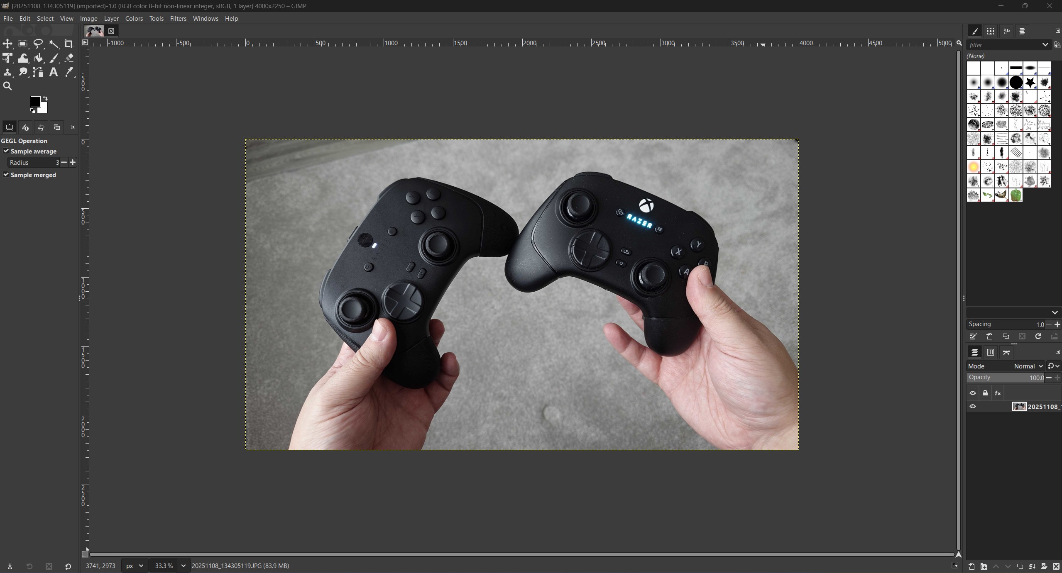1062x573 pixels.
Task: Open the zoom percentage dropdown at 33.3%
Action: 183,566
